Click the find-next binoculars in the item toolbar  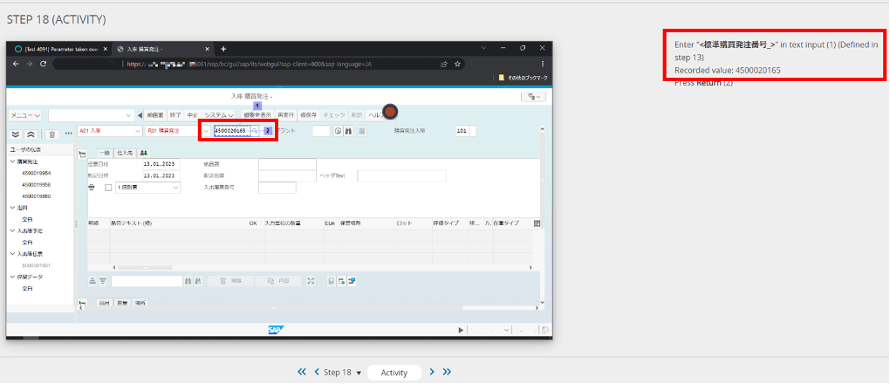[198, 281]
